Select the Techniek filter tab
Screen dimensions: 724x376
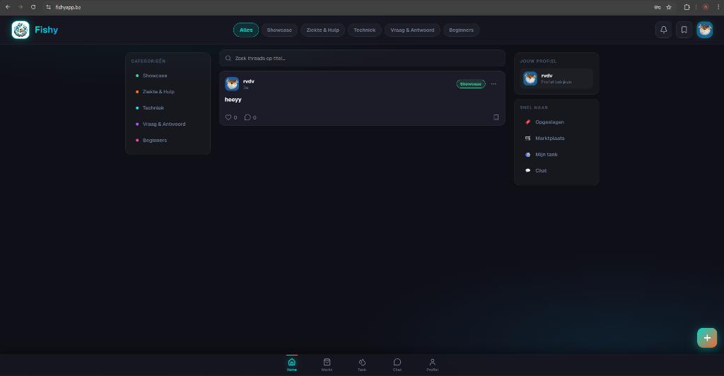point(364,30)
